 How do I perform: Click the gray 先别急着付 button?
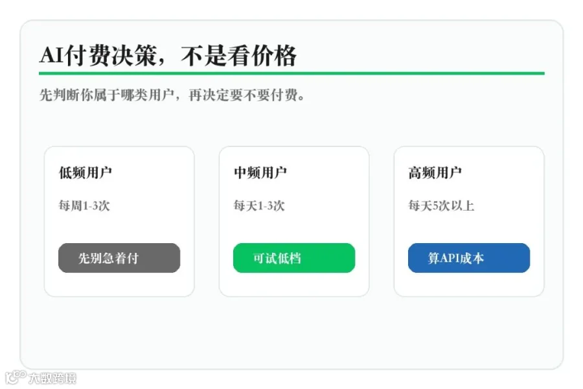119,258
